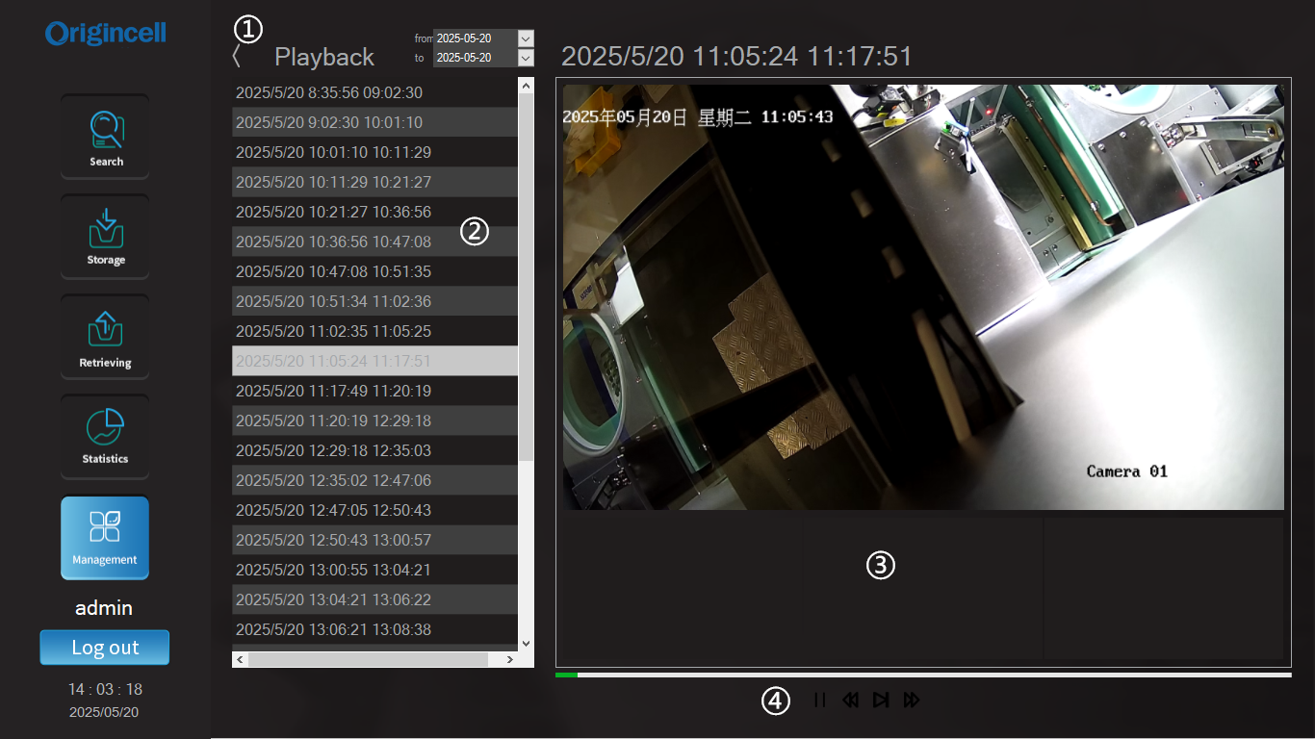Click the fast forward playback button

912,701
